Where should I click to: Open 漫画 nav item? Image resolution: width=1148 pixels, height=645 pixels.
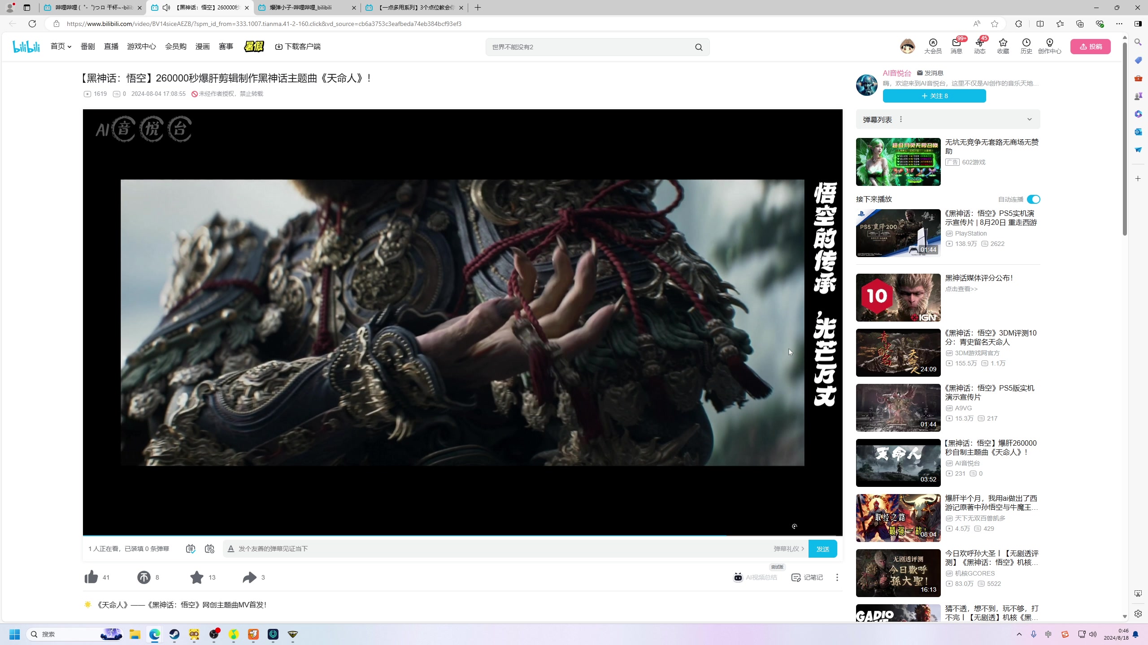[202, 46]
